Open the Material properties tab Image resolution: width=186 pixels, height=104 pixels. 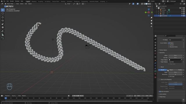pyautogui.click(x=155, y=74)
